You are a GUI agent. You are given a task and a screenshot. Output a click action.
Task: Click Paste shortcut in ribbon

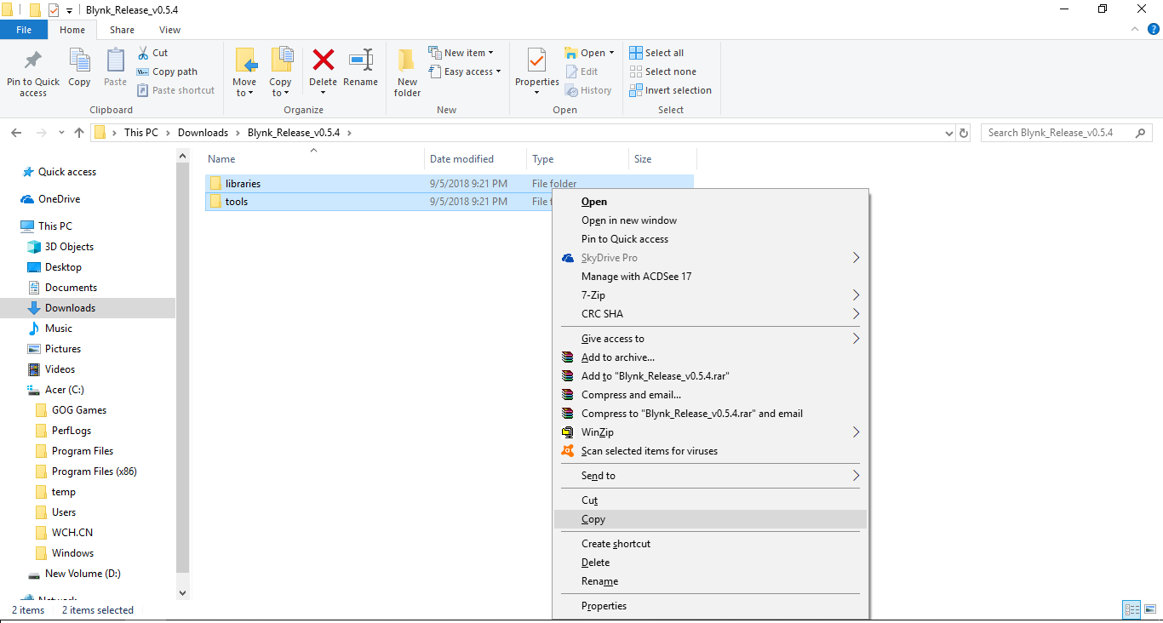point(176,90)
